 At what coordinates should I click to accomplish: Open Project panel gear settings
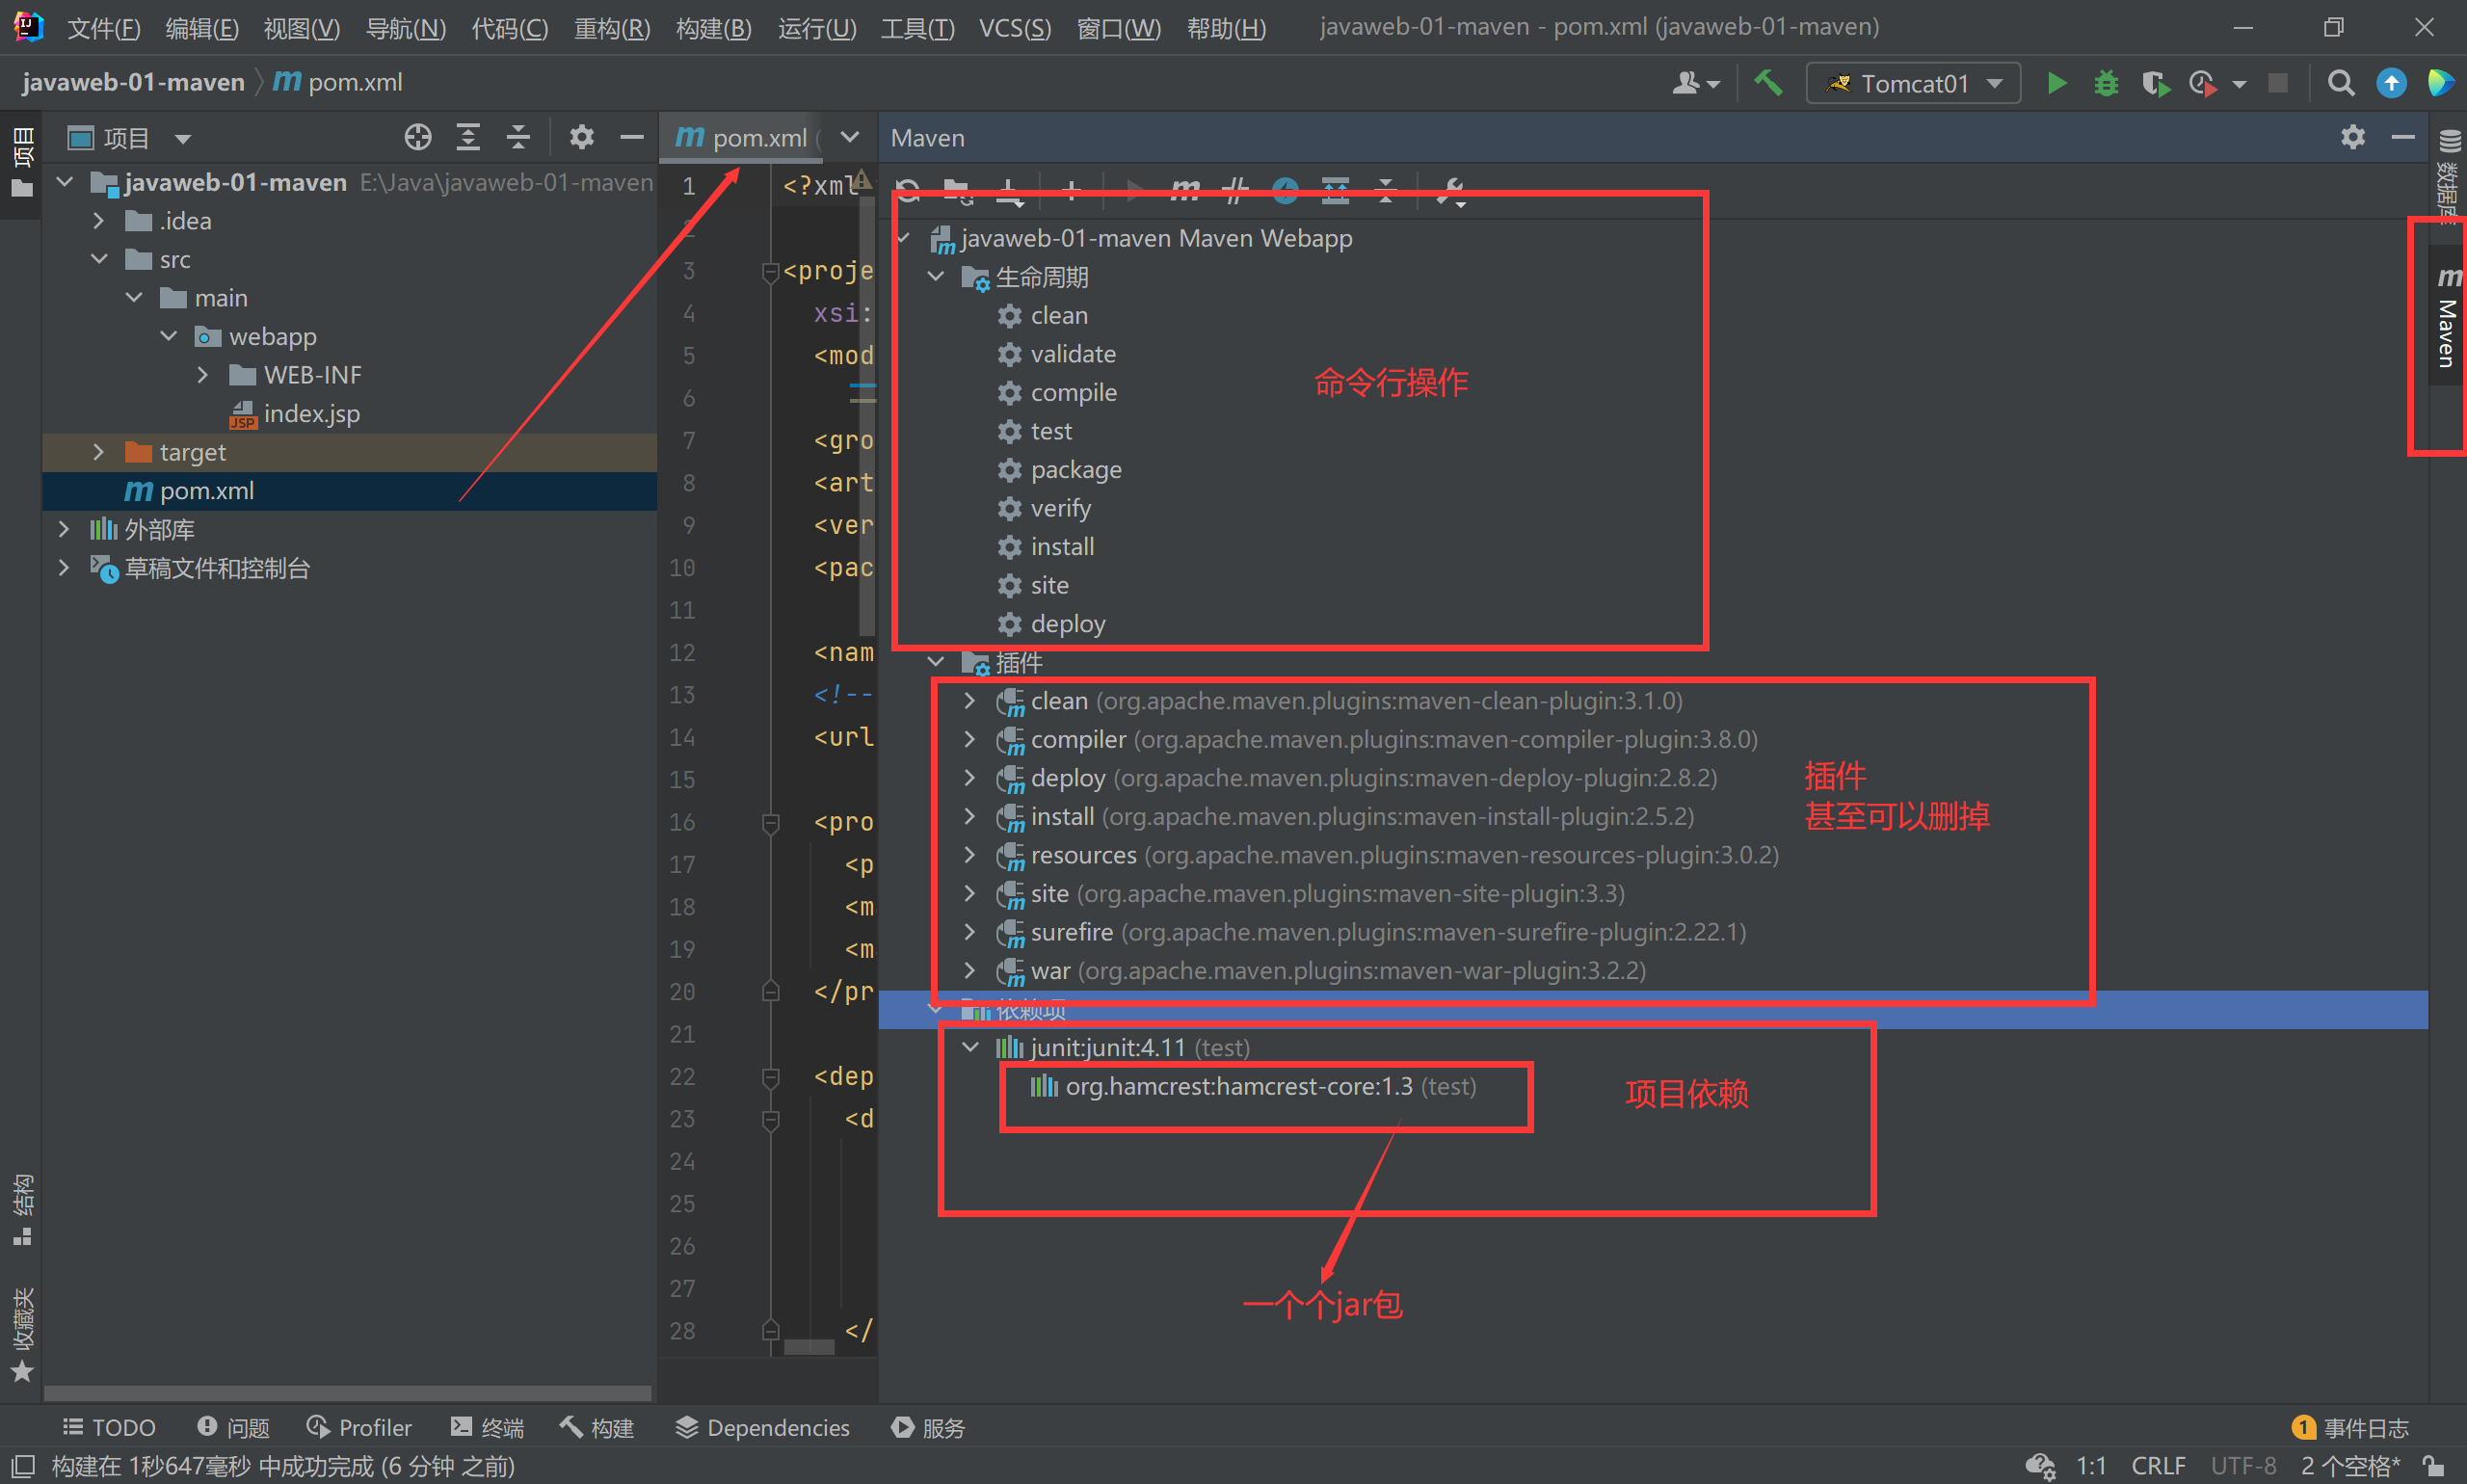[581, 137]
